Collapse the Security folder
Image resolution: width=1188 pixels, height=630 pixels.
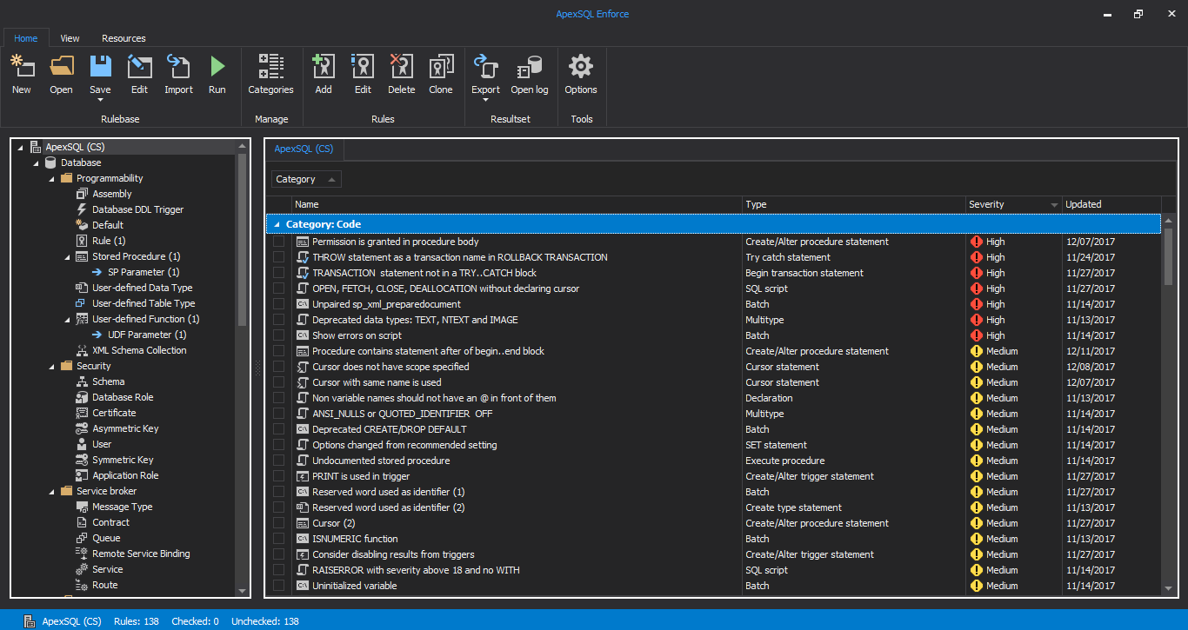tap(52, 367)
